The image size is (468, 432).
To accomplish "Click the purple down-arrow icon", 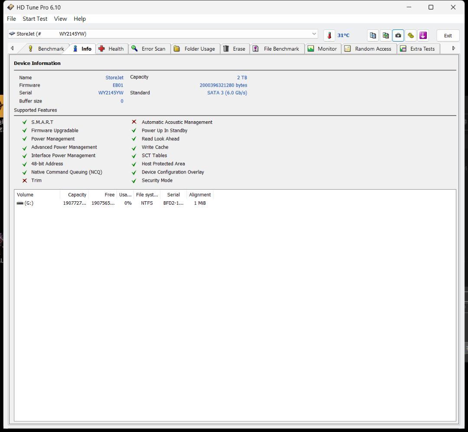I will pos(423,35).
